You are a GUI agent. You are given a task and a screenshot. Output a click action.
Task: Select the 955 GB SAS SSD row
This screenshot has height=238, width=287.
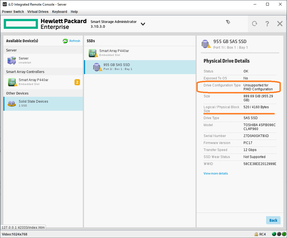tap(140, 67)
